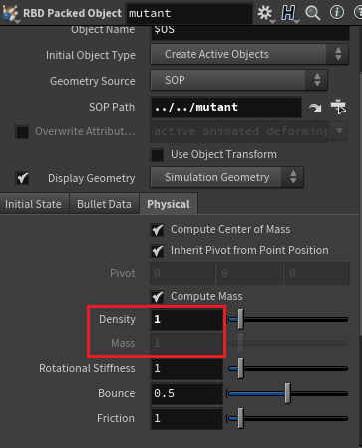Switch to the Bullet Data tab
The width and height of the screenshot is (362, 448).
point(104,204)
